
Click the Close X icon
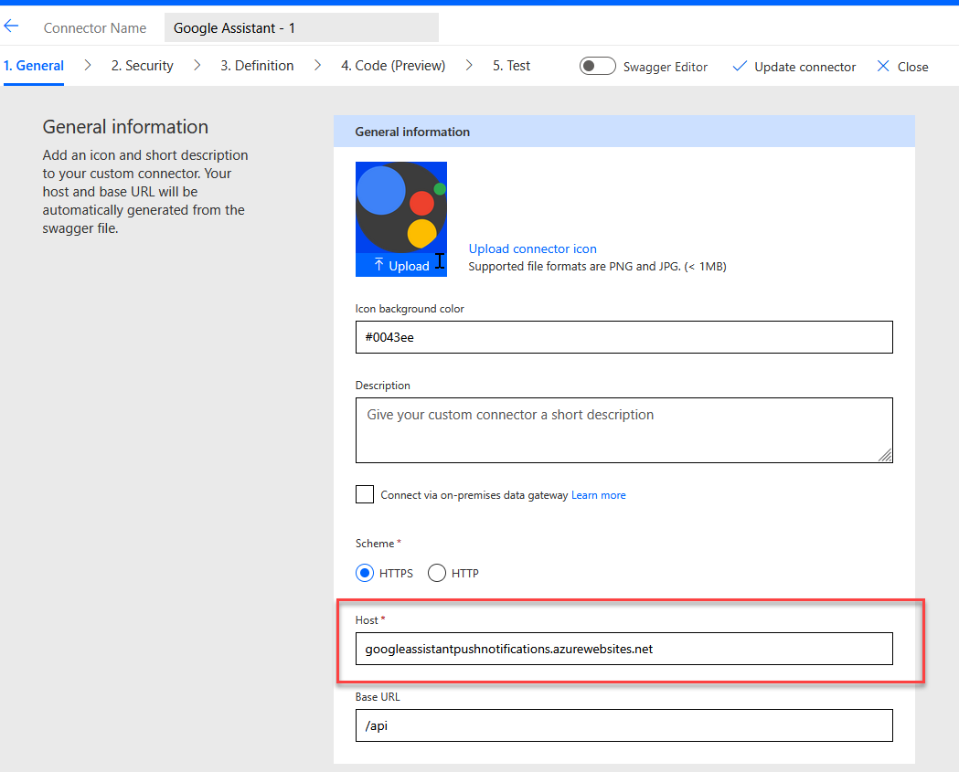(x=883, y=66)
